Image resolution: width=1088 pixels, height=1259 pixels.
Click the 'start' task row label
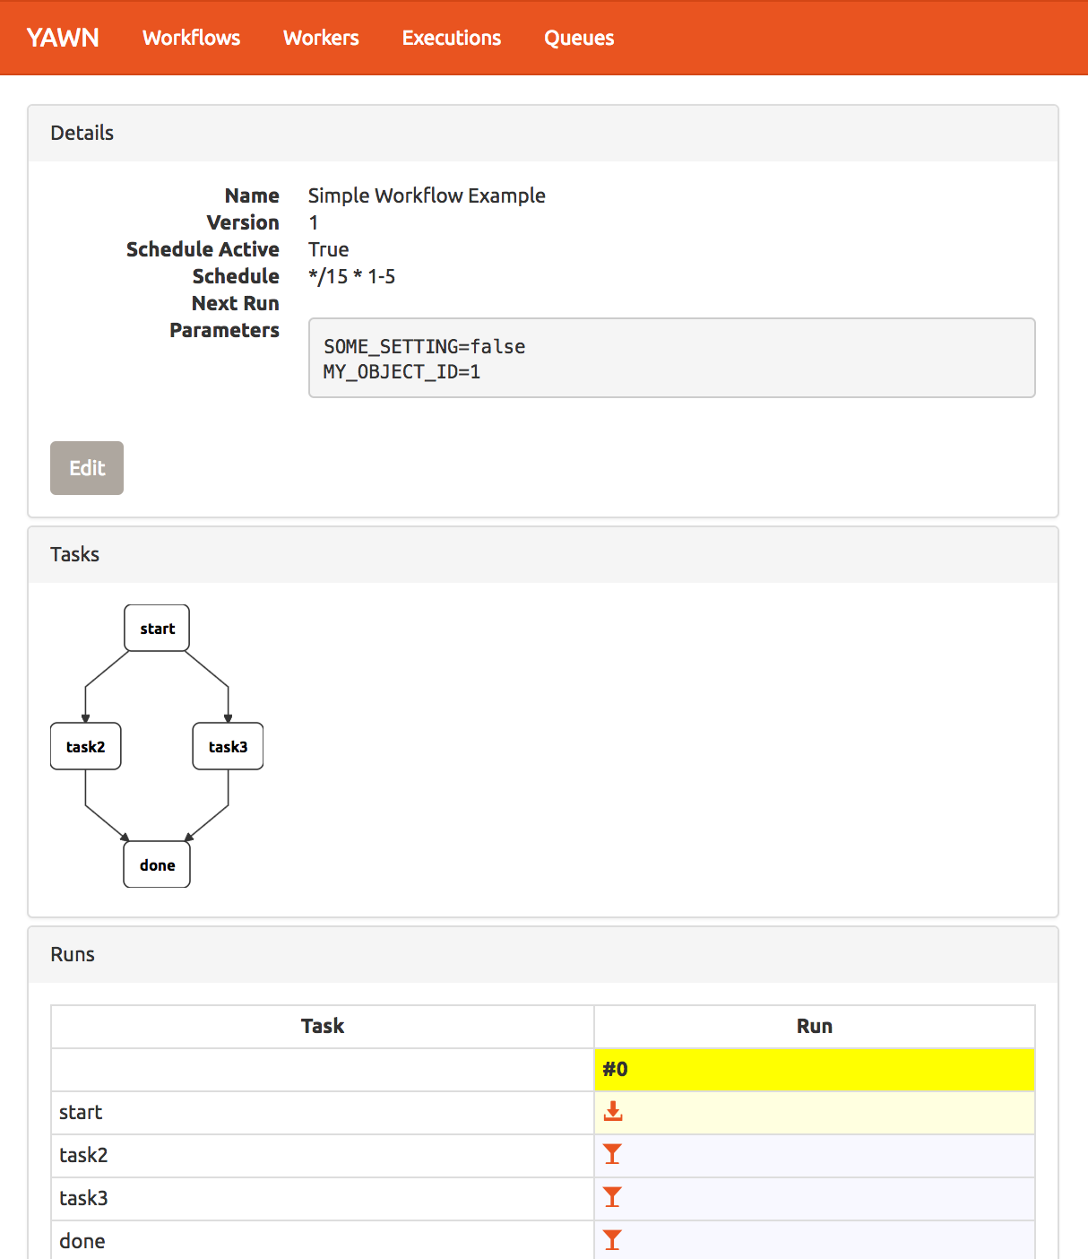(81, 1112)
